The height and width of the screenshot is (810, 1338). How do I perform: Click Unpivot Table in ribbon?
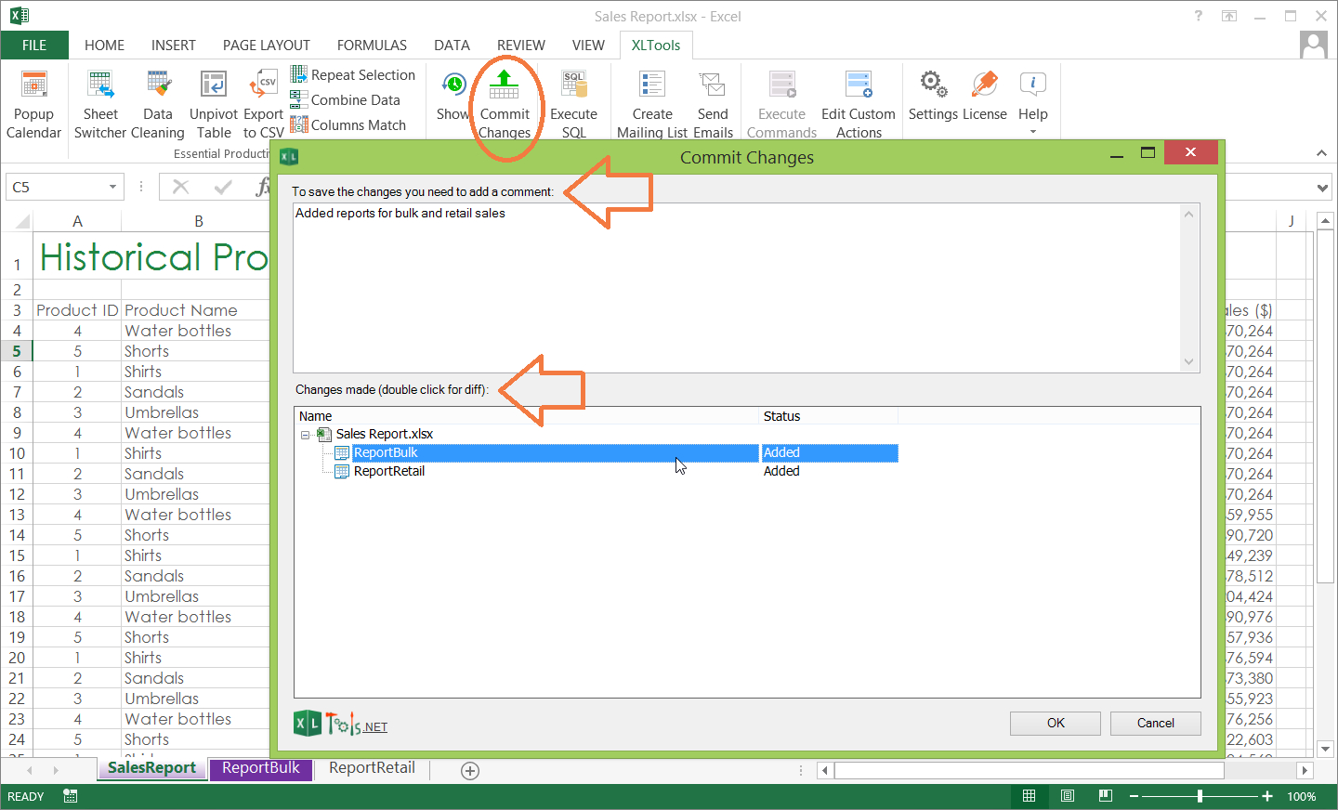pyautogui.click(x=214, y=104)
